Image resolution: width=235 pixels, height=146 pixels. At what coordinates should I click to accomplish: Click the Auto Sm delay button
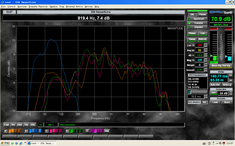215,85
